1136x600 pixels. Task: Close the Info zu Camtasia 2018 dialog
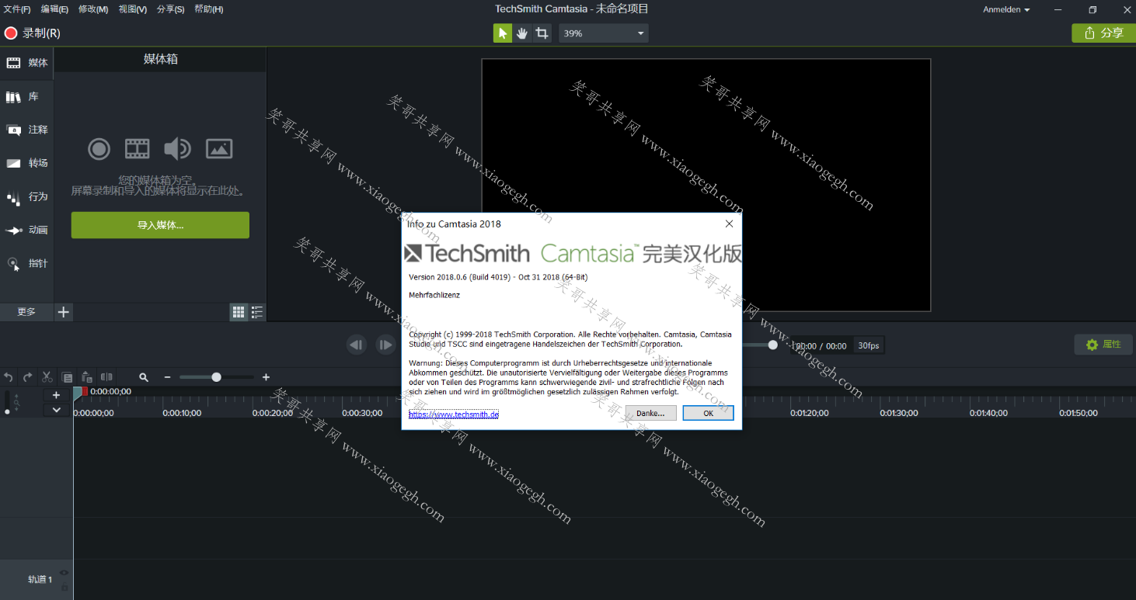point(729,224)
